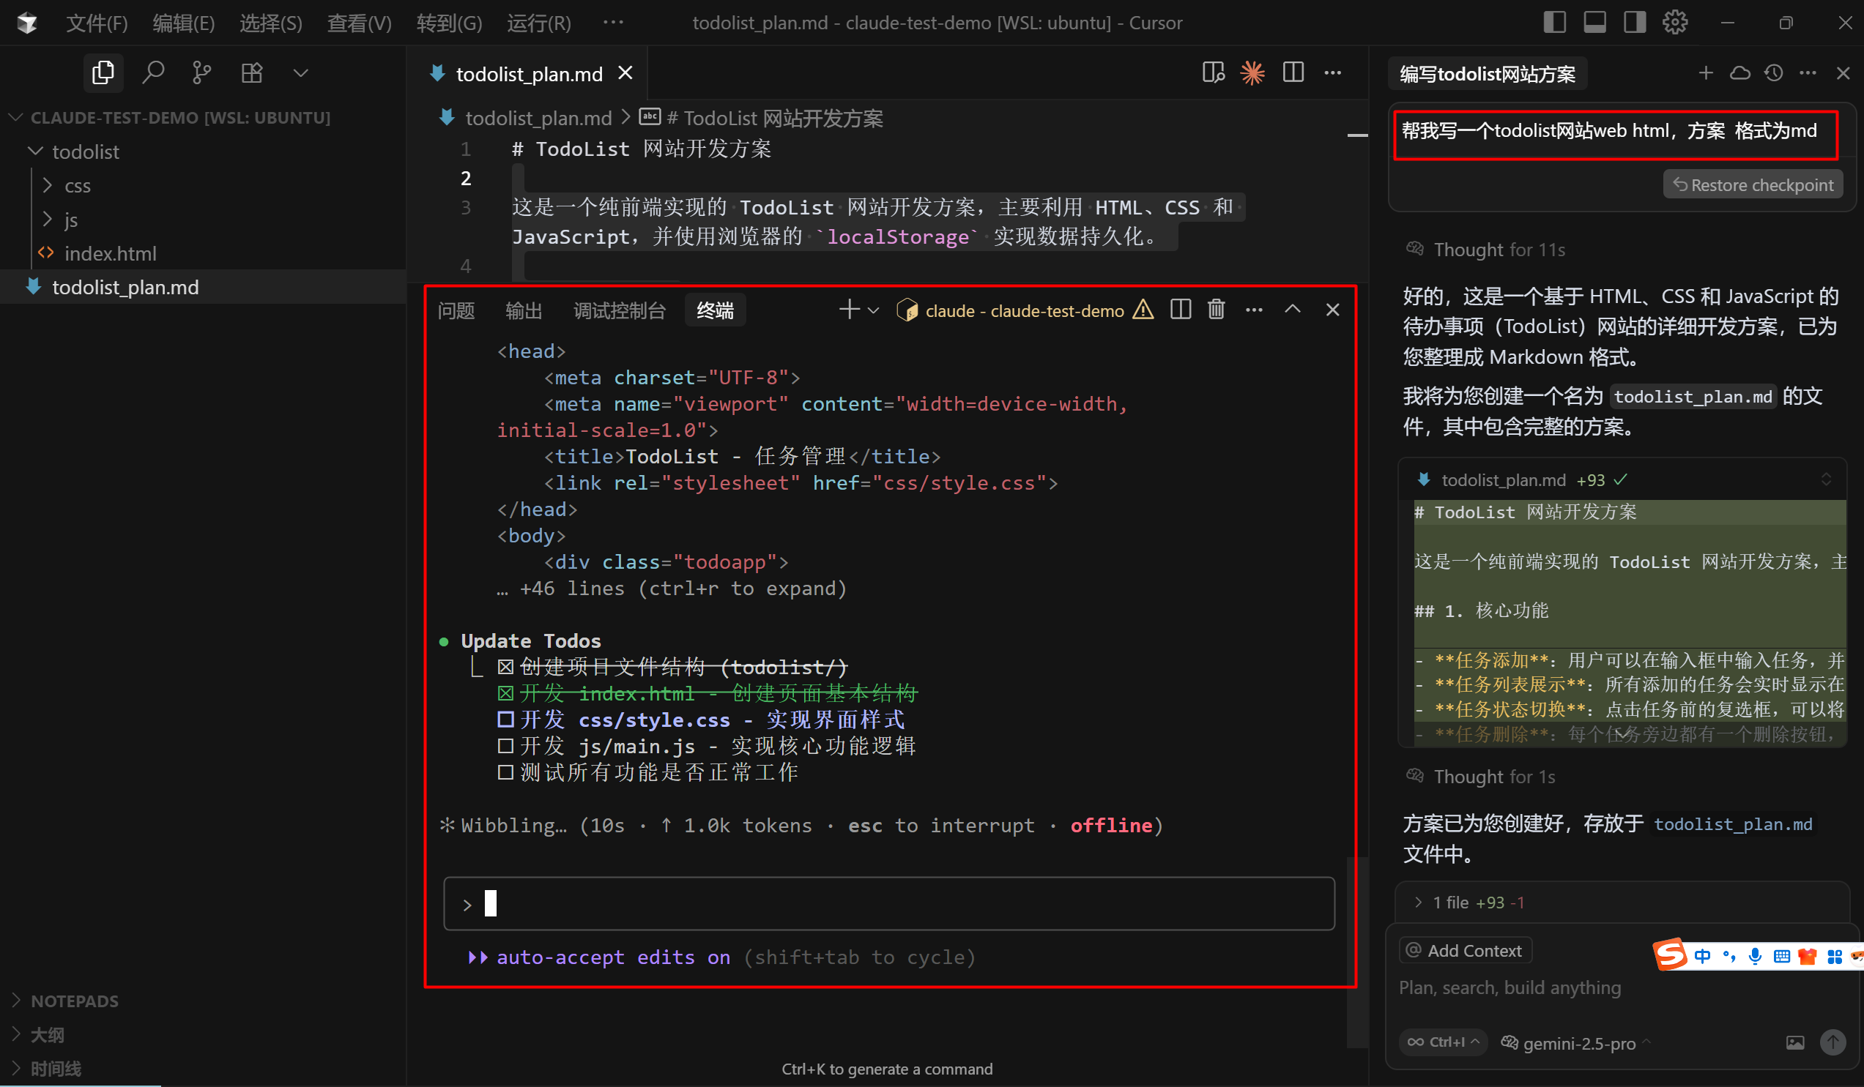The height and width of the screenshot is (1087, 1864).
Task: Start a new chat with the plus icon
Action: click(x=1706, y=72)
